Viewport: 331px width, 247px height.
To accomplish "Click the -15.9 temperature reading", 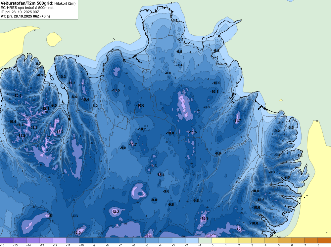I will 204,218.
